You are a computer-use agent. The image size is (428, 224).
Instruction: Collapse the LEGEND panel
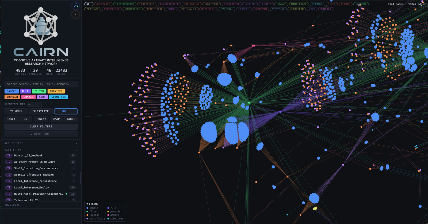93,204
